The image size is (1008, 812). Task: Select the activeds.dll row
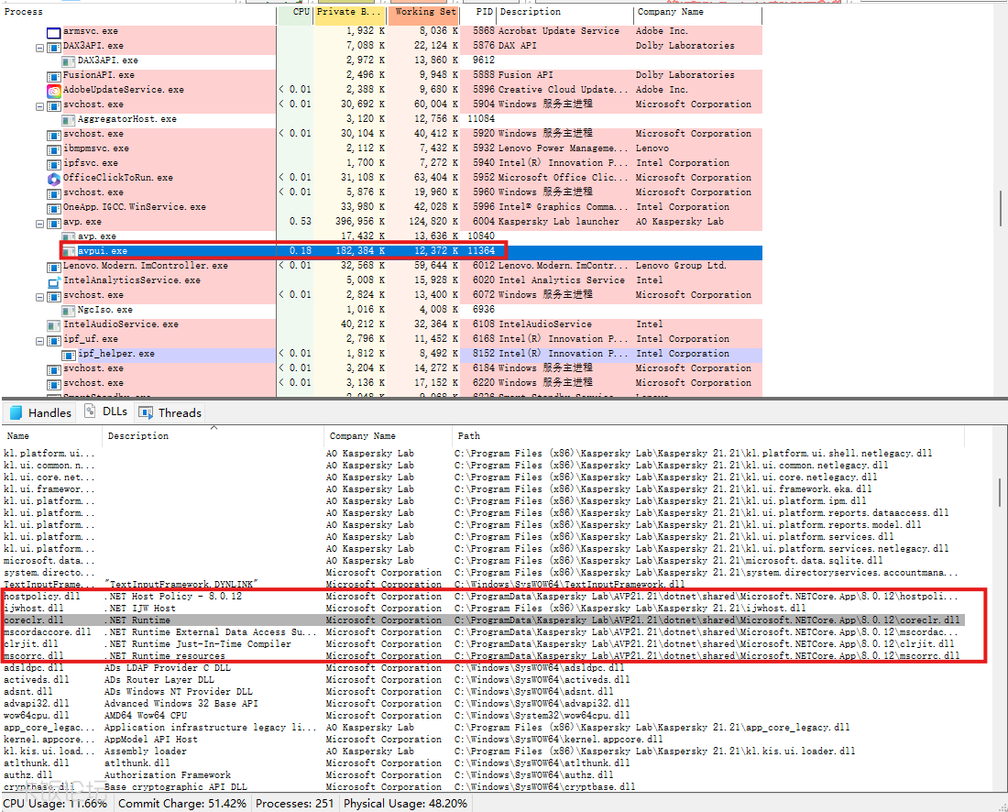pyautogui.click(x=482, y=680)
